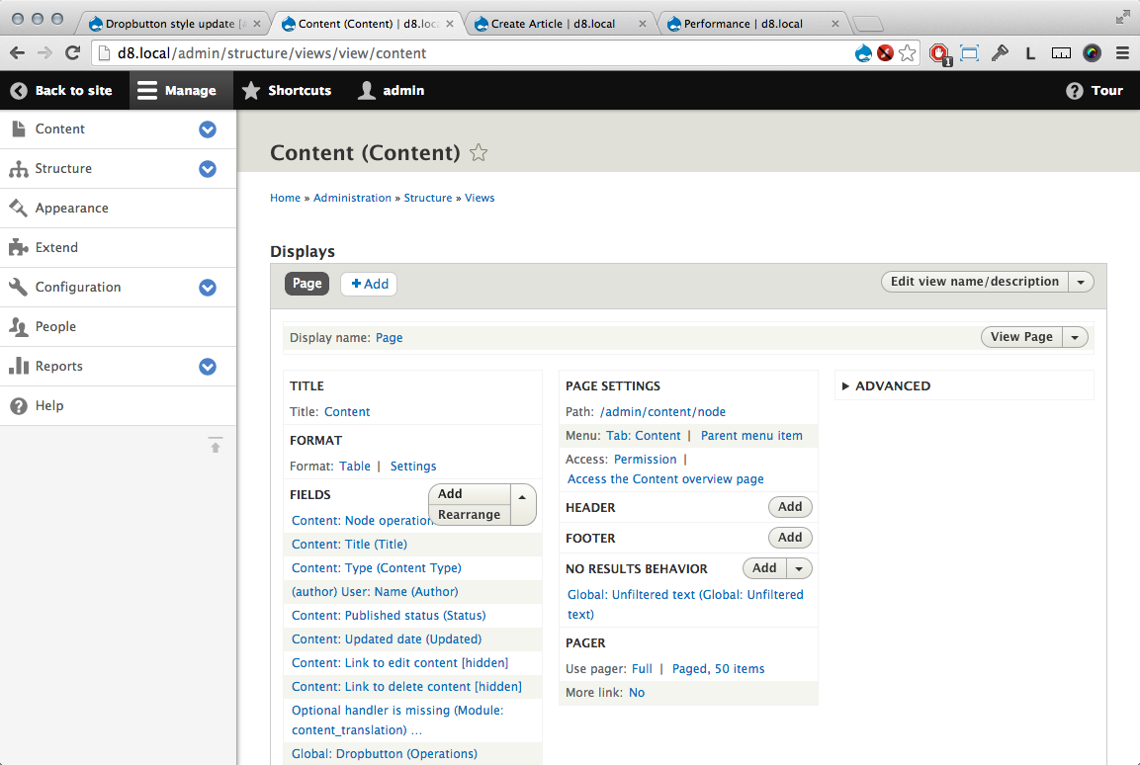Click the star icon beside Content (Content) title
Screen dimensions: 1140x765
(479, 153)
